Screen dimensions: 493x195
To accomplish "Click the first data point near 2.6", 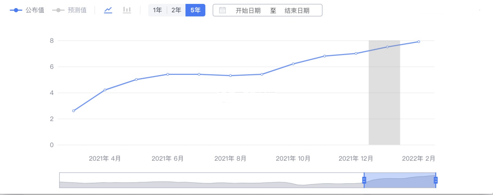I will (74, 111).
